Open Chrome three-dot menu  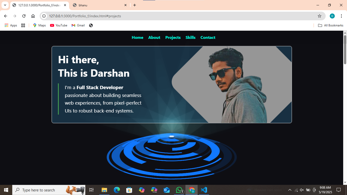point(341,16)
